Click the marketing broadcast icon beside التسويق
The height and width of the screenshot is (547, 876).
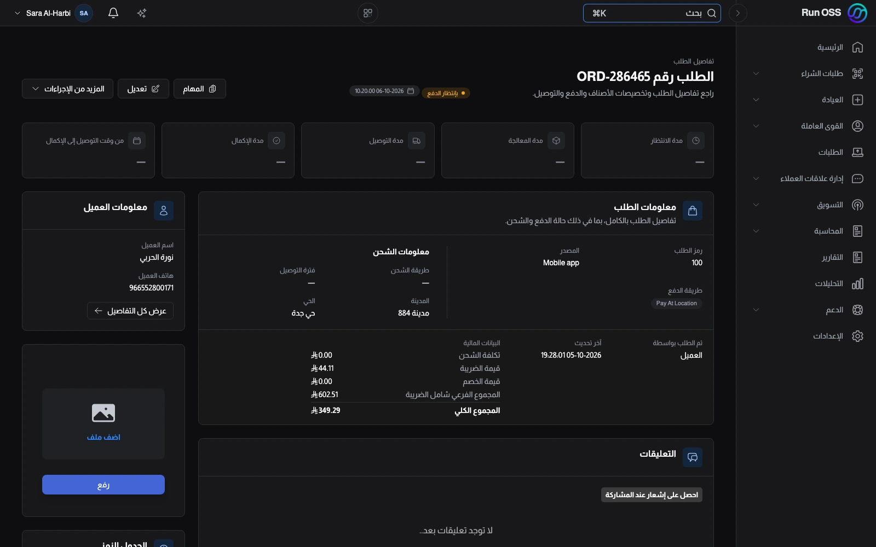tap(857, 205)
